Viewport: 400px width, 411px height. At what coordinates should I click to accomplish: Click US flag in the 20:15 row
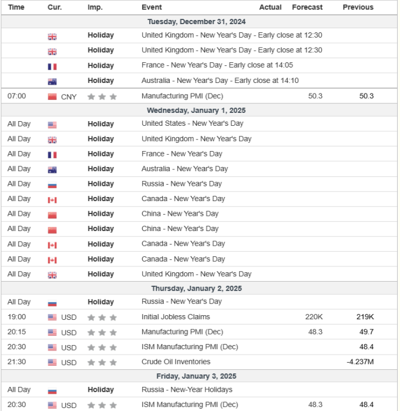coord(52,332)
